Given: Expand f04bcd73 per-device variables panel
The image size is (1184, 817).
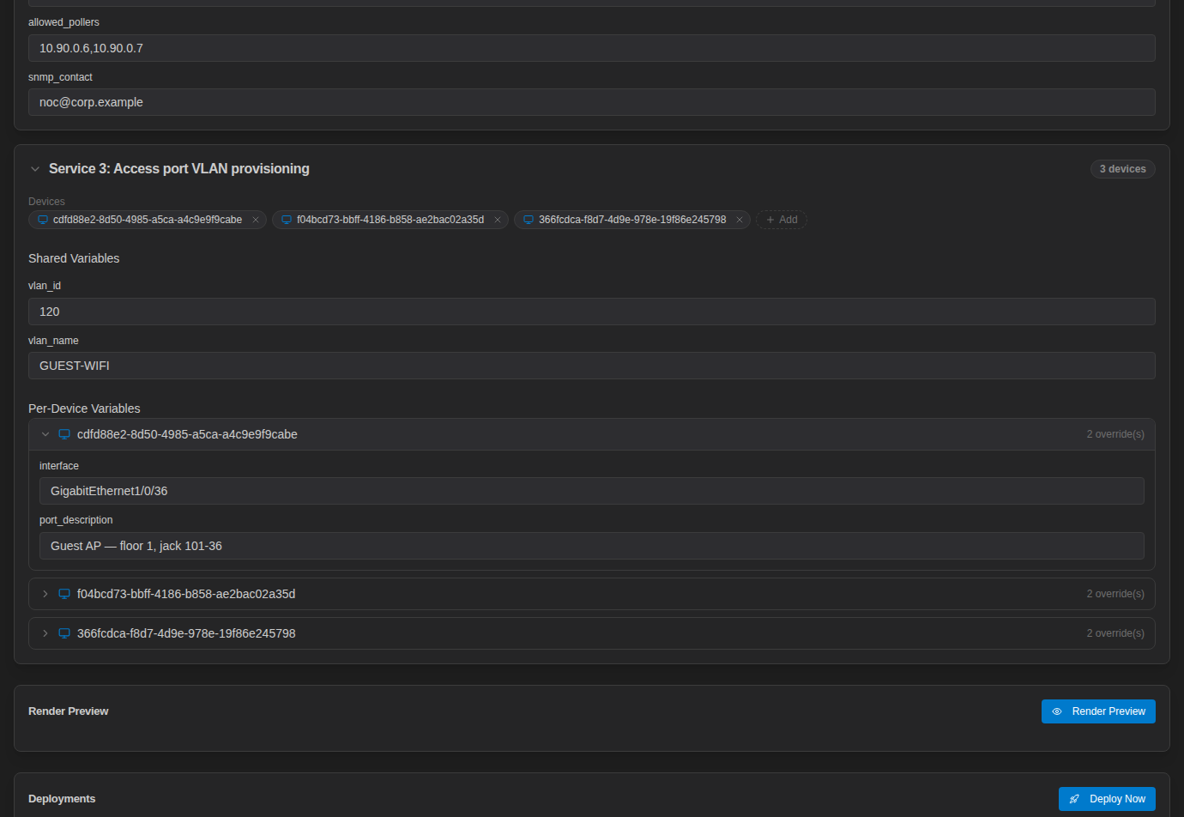Looking at the screenshot, I should coord(45,594).
